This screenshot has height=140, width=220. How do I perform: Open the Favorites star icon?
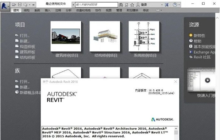click(x=132, y=5)
